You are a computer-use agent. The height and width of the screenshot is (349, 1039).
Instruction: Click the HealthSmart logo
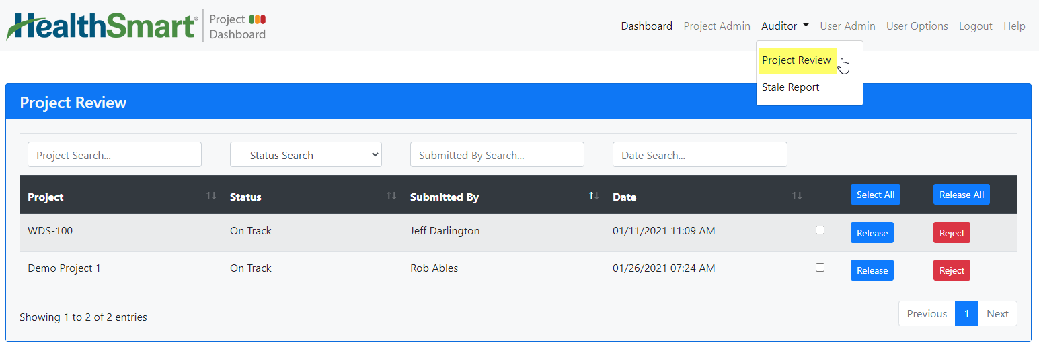[102, 26]
